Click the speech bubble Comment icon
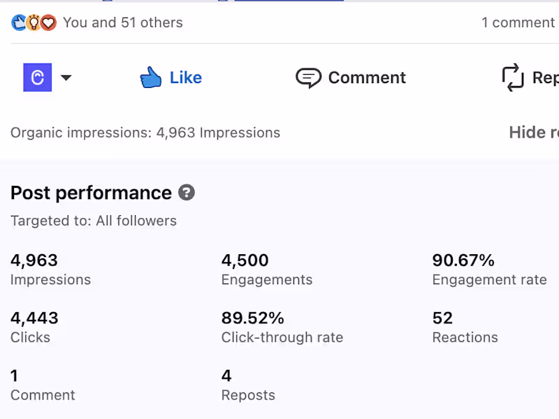 308,78
